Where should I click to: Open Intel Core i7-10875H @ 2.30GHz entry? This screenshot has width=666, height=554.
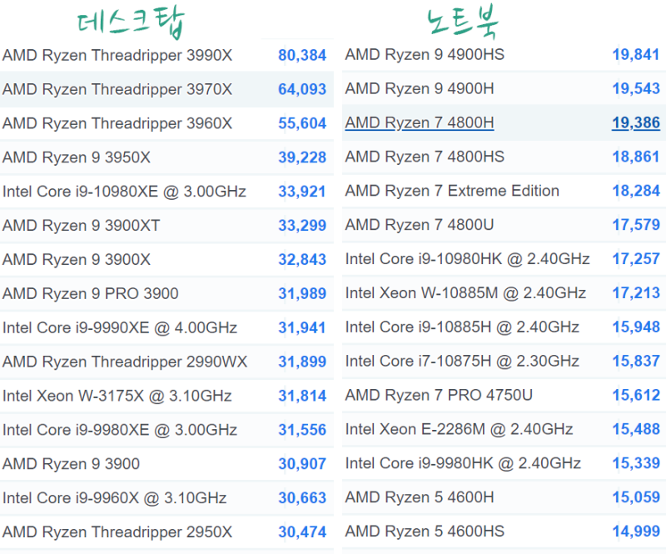pyautogui.click(x=462, y=361)
